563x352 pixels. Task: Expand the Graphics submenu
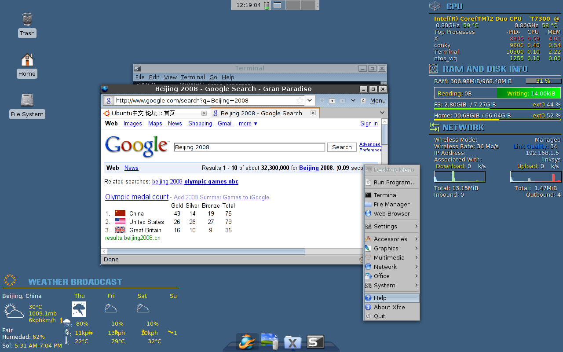coord(391,248)
